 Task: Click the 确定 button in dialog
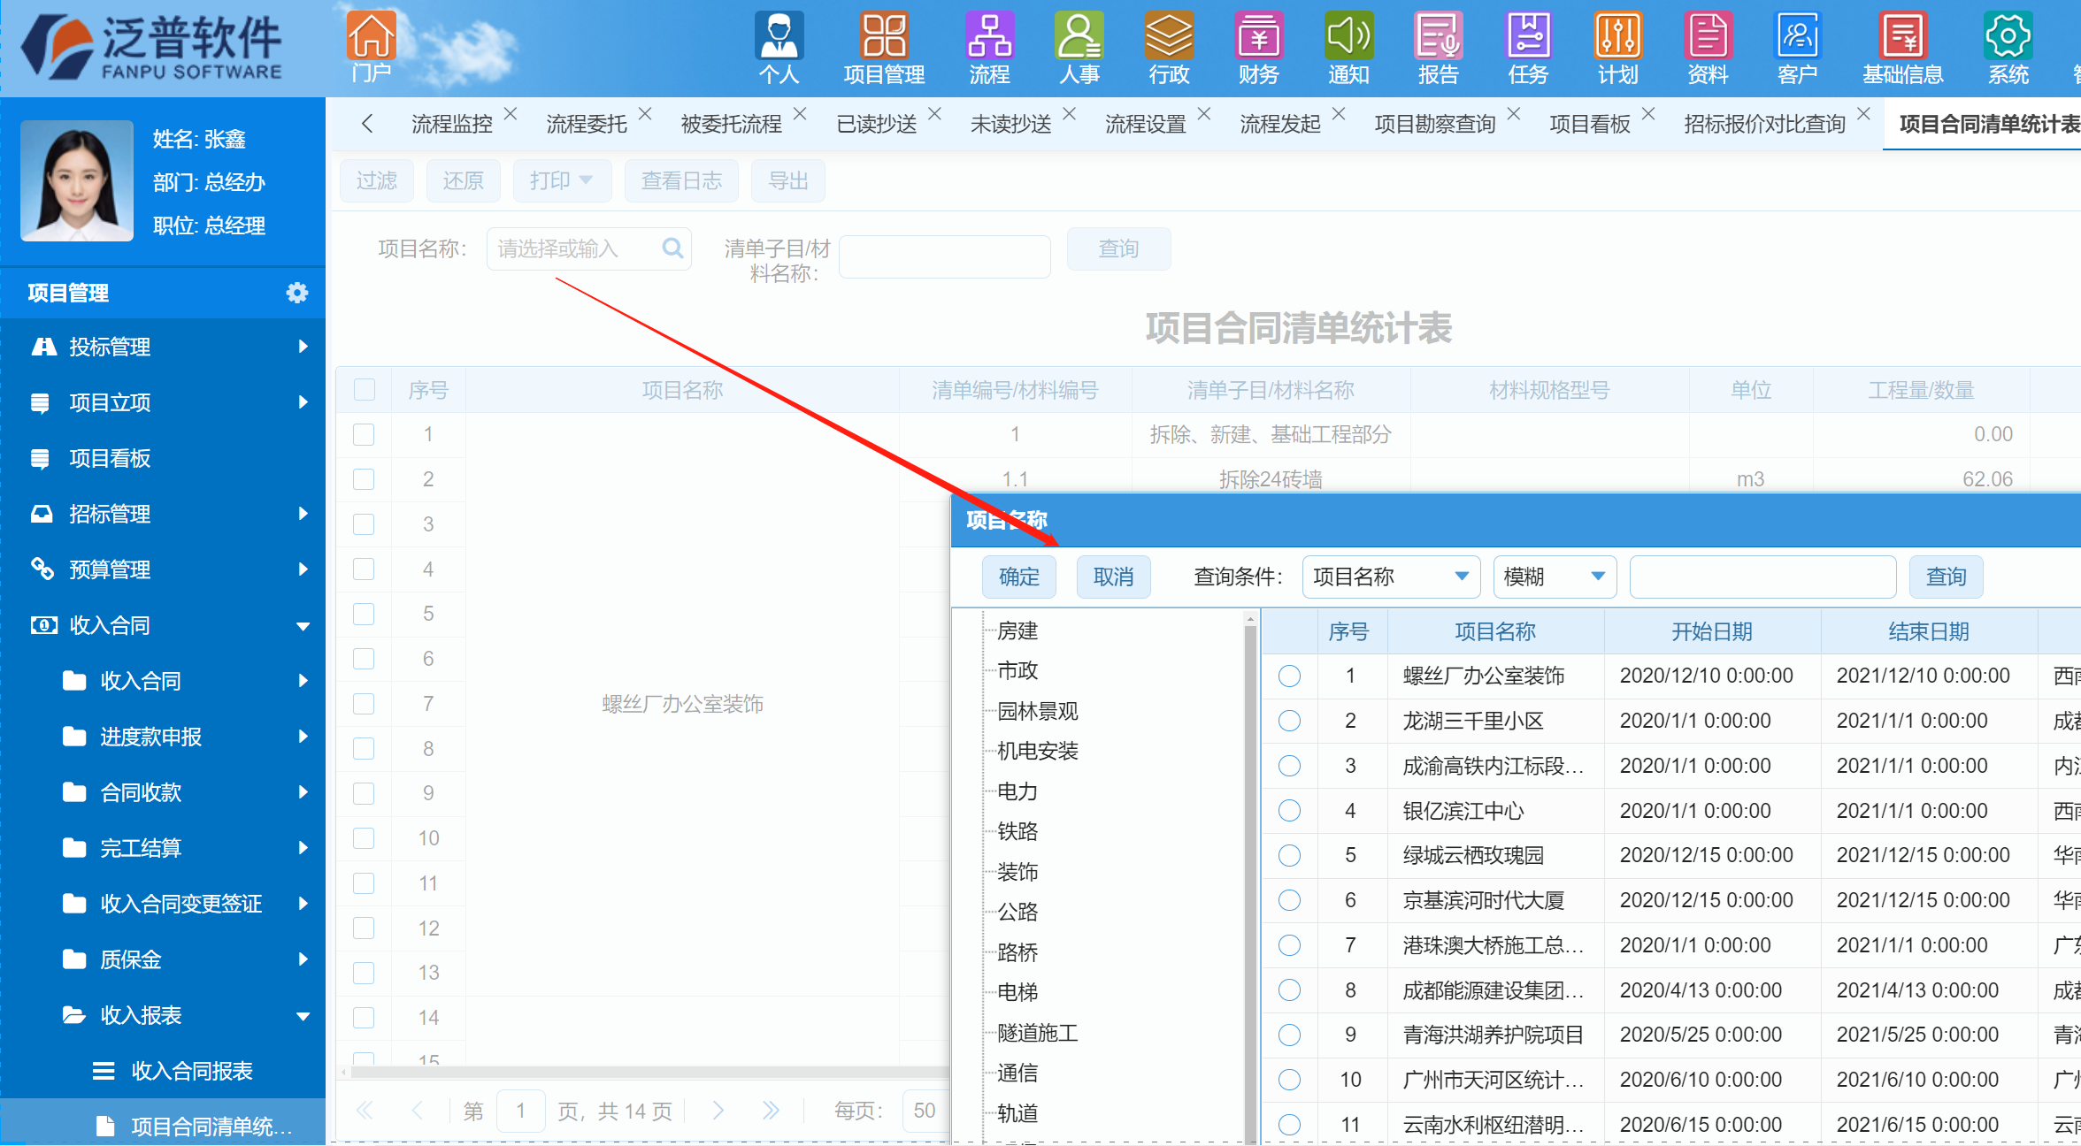click(1019, 577)
